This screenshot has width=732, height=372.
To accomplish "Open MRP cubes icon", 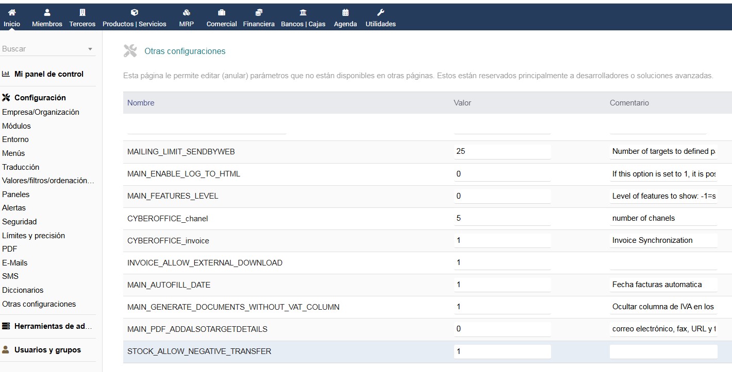I will [x=187, y=12].
